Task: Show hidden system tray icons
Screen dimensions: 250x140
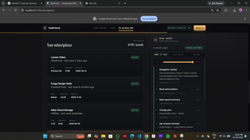Action: (198, 136)
